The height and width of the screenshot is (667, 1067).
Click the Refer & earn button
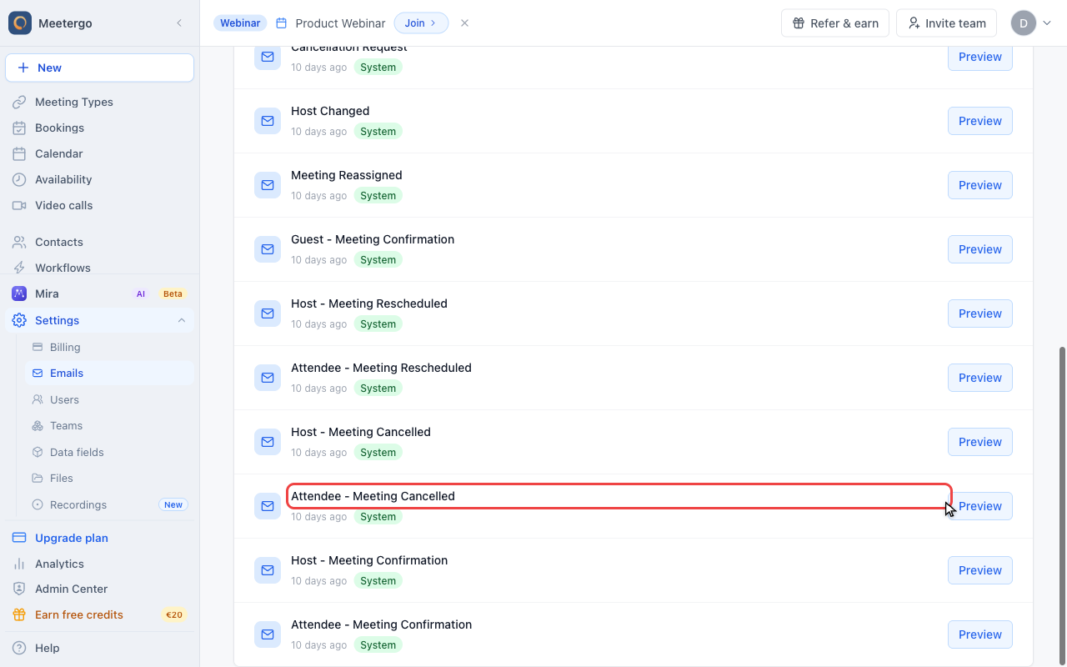click(835, 23)
